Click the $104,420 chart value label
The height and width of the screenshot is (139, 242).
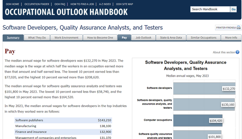click(x=216, y=121)
